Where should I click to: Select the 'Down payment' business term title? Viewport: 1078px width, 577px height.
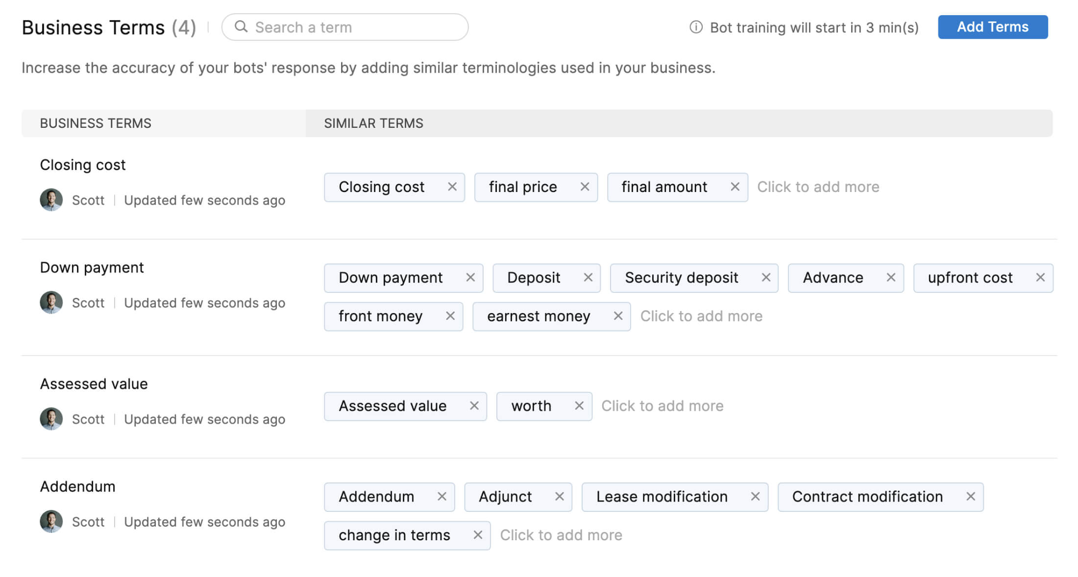click(92, 267)
